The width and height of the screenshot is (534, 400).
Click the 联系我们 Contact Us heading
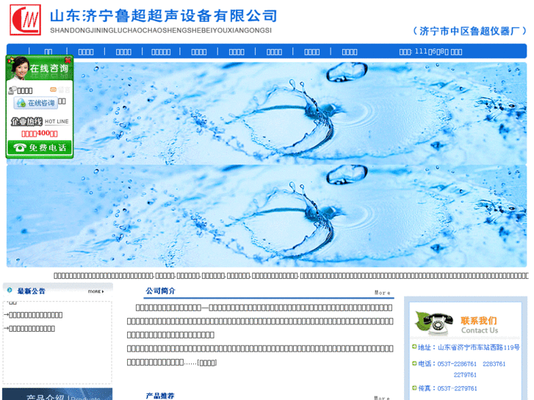point(479,325)
